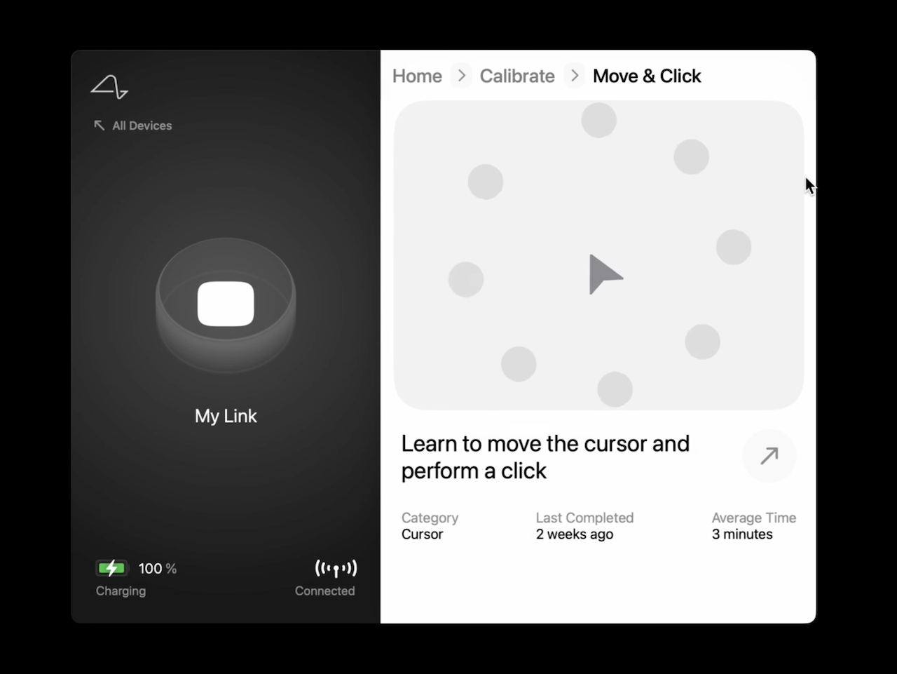Click the charging battery icon
The height and width of the screenshot is (674, 897).
tap(111, 568)
